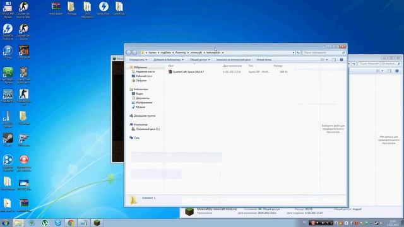This screenshot has height=227, width=404.
Task: Open TOTALCMD desktop shortcut
Action: 7,10
